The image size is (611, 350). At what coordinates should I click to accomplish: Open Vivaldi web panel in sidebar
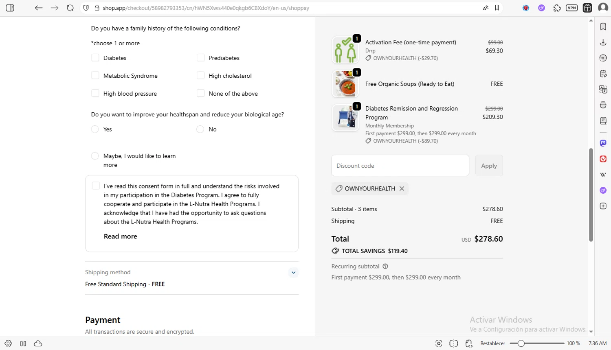pos(603,159)
